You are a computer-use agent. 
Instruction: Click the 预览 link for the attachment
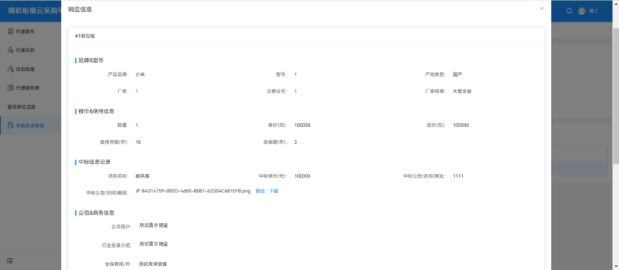260,191
